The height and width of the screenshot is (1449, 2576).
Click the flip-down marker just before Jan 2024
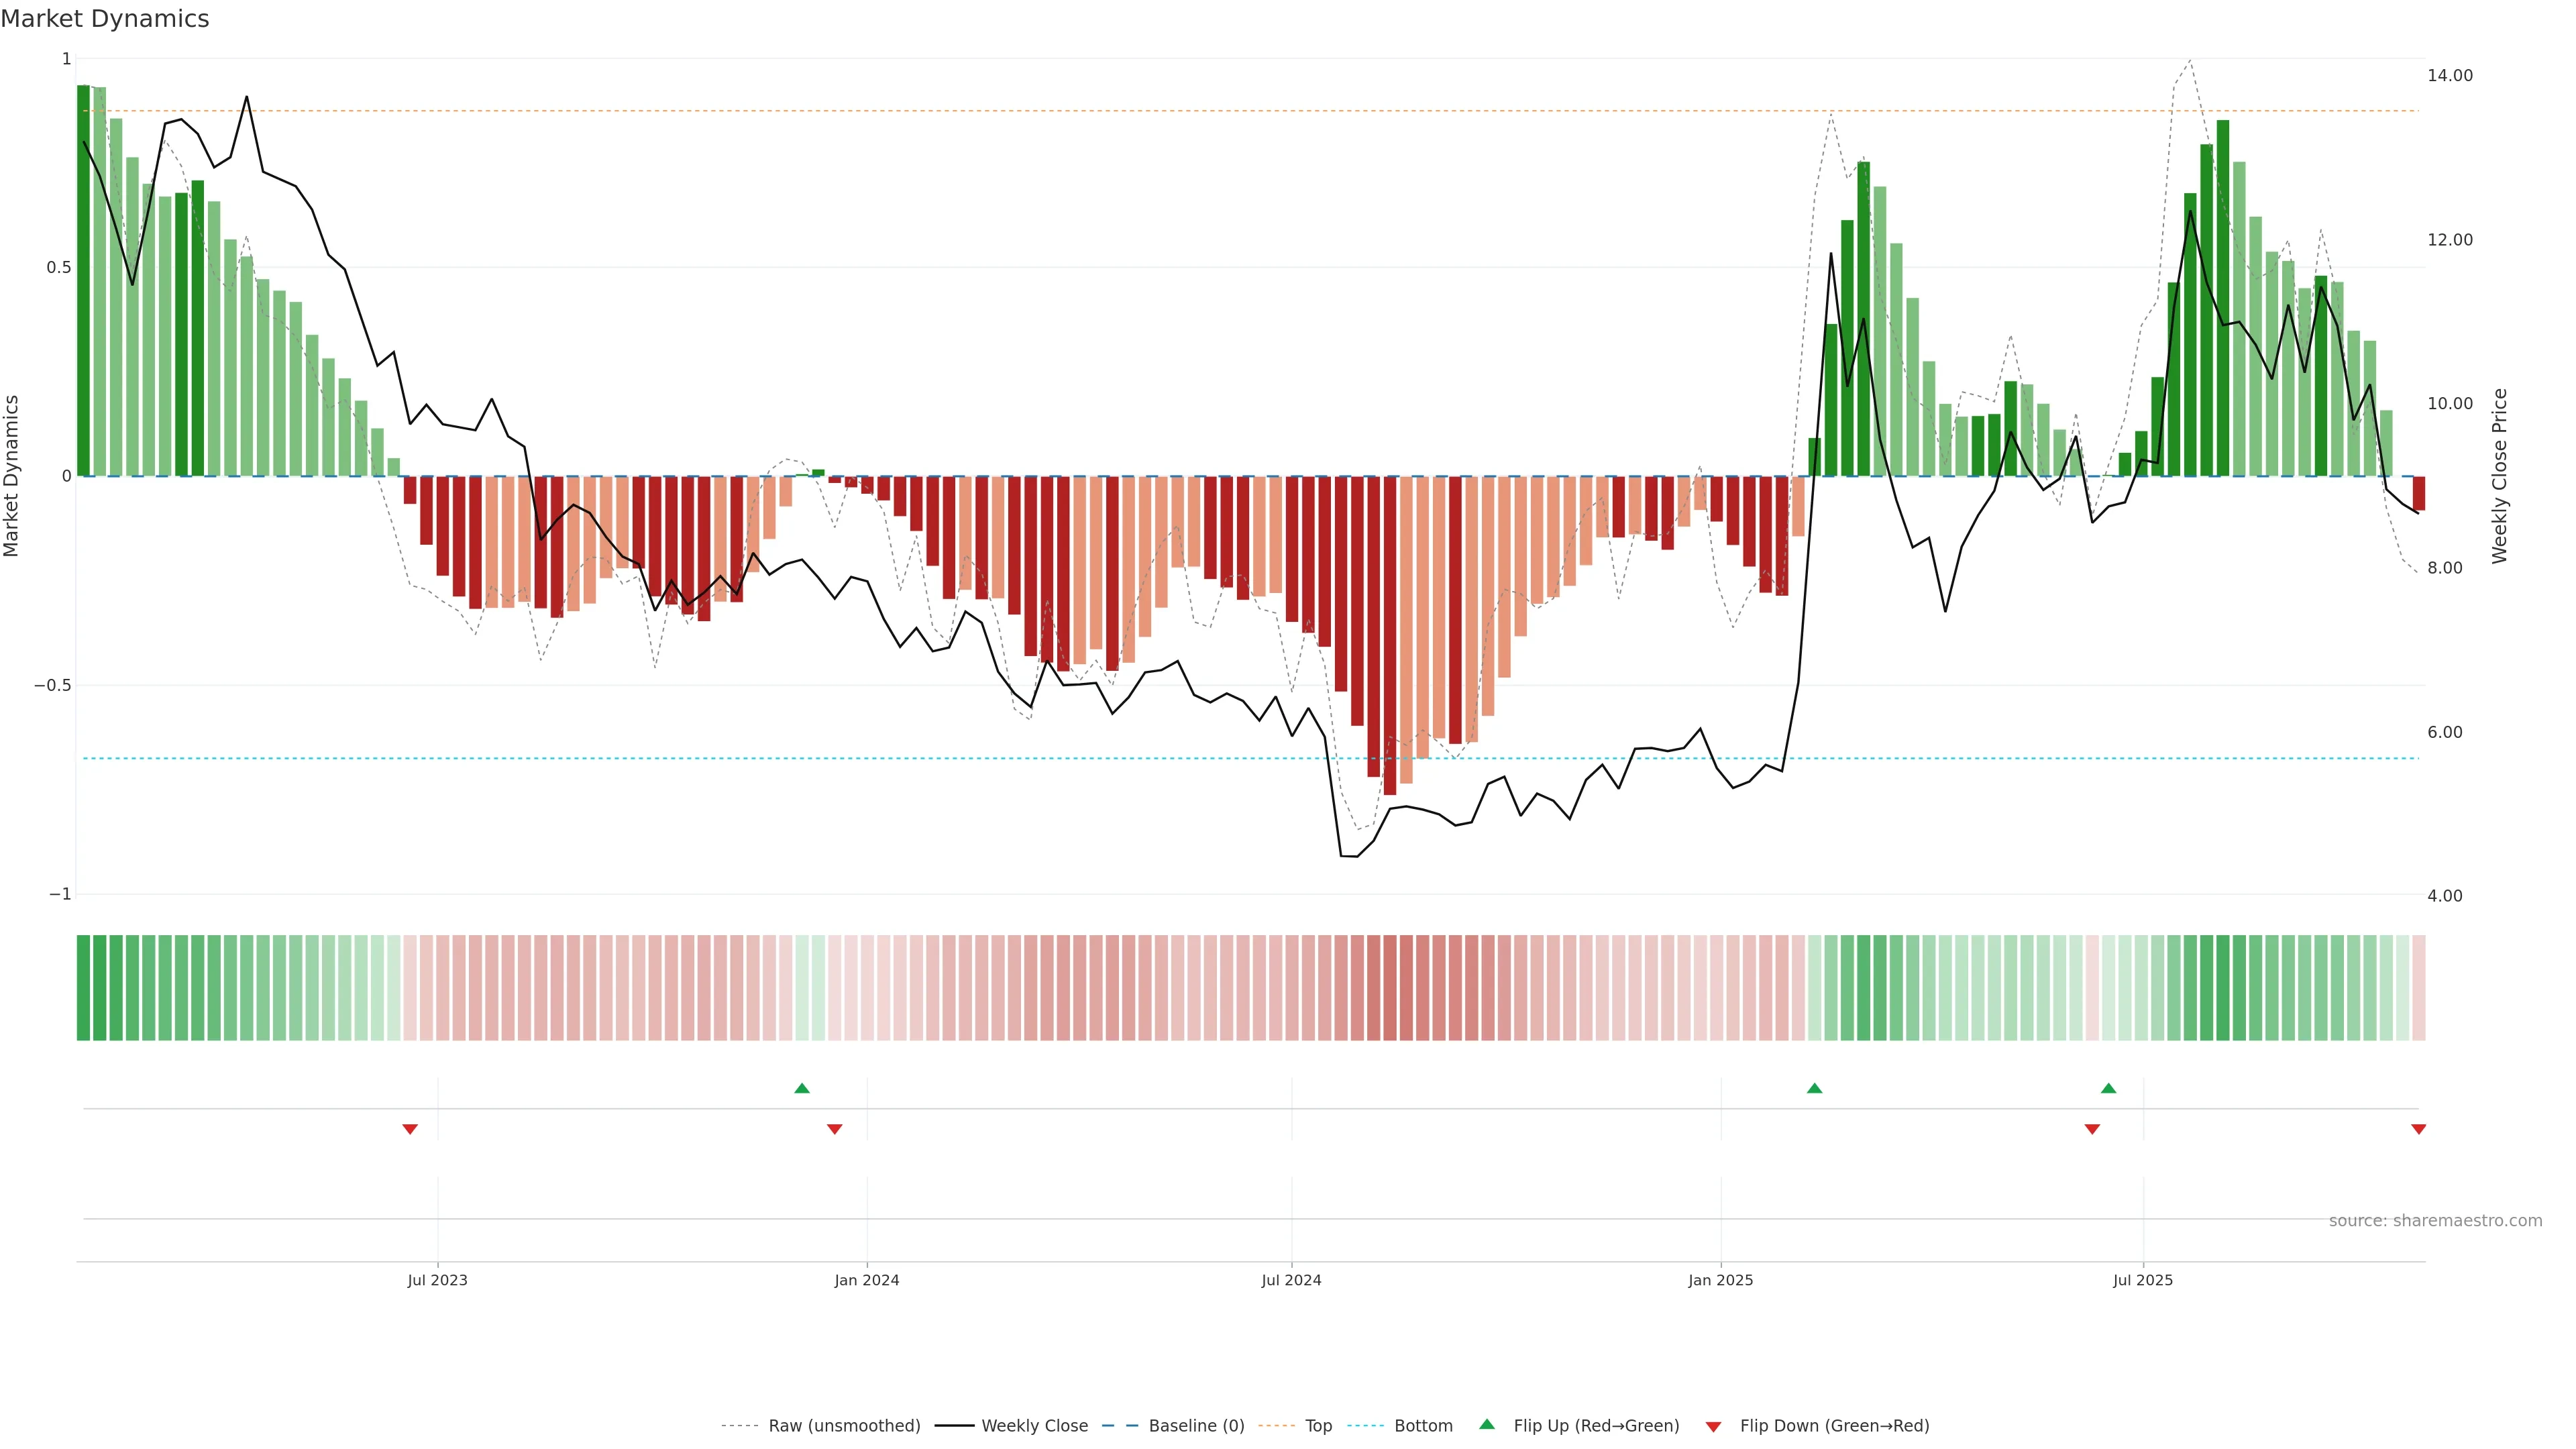pyautogui.click(x=834, y=1129)
